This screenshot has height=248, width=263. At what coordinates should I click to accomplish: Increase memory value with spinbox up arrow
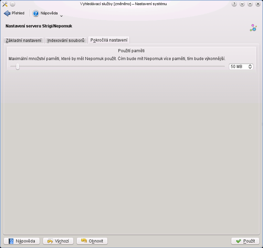click(x=250, y=65)
